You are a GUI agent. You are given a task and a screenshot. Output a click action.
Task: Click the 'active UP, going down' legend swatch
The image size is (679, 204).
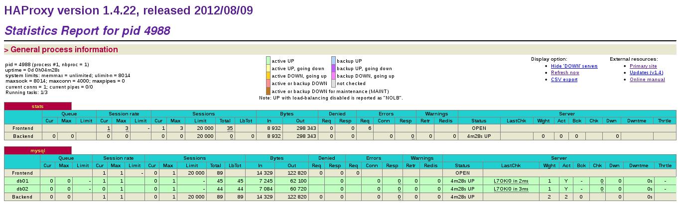pyautogui.click(x=268, y=69)
